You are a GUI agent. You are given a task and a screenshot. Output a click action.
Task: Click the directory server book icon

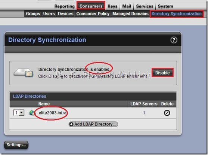pyautogui.click(x=24, y=73)
